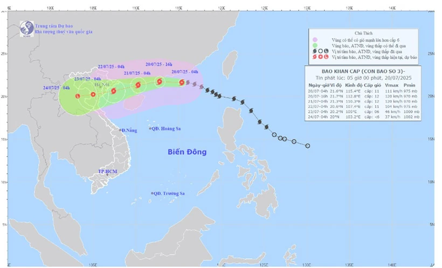The image size is (442, 268).
Task: Click the BAO KHAN CAP bulletin title
Action: 362,71
